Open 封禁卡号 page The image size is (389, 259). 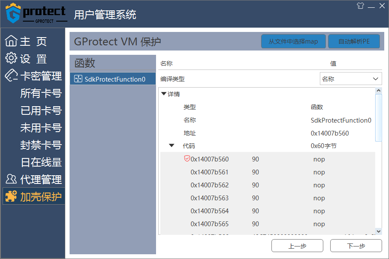(41, 145)
